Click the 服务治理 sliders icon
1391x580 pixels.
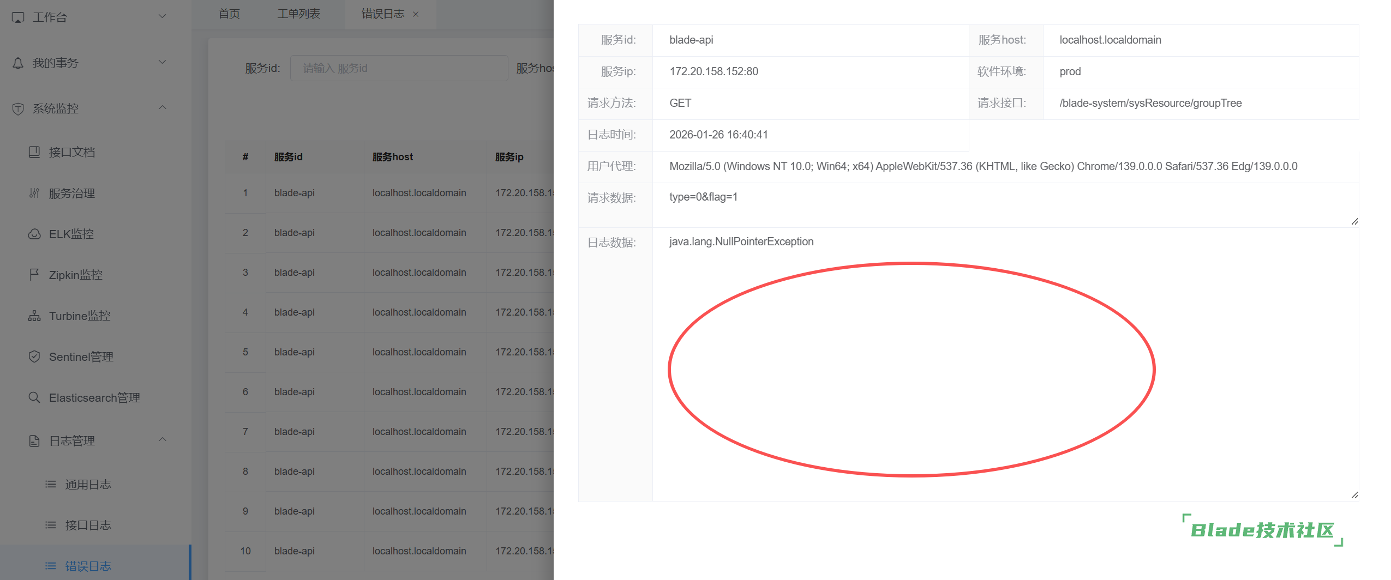34,194
